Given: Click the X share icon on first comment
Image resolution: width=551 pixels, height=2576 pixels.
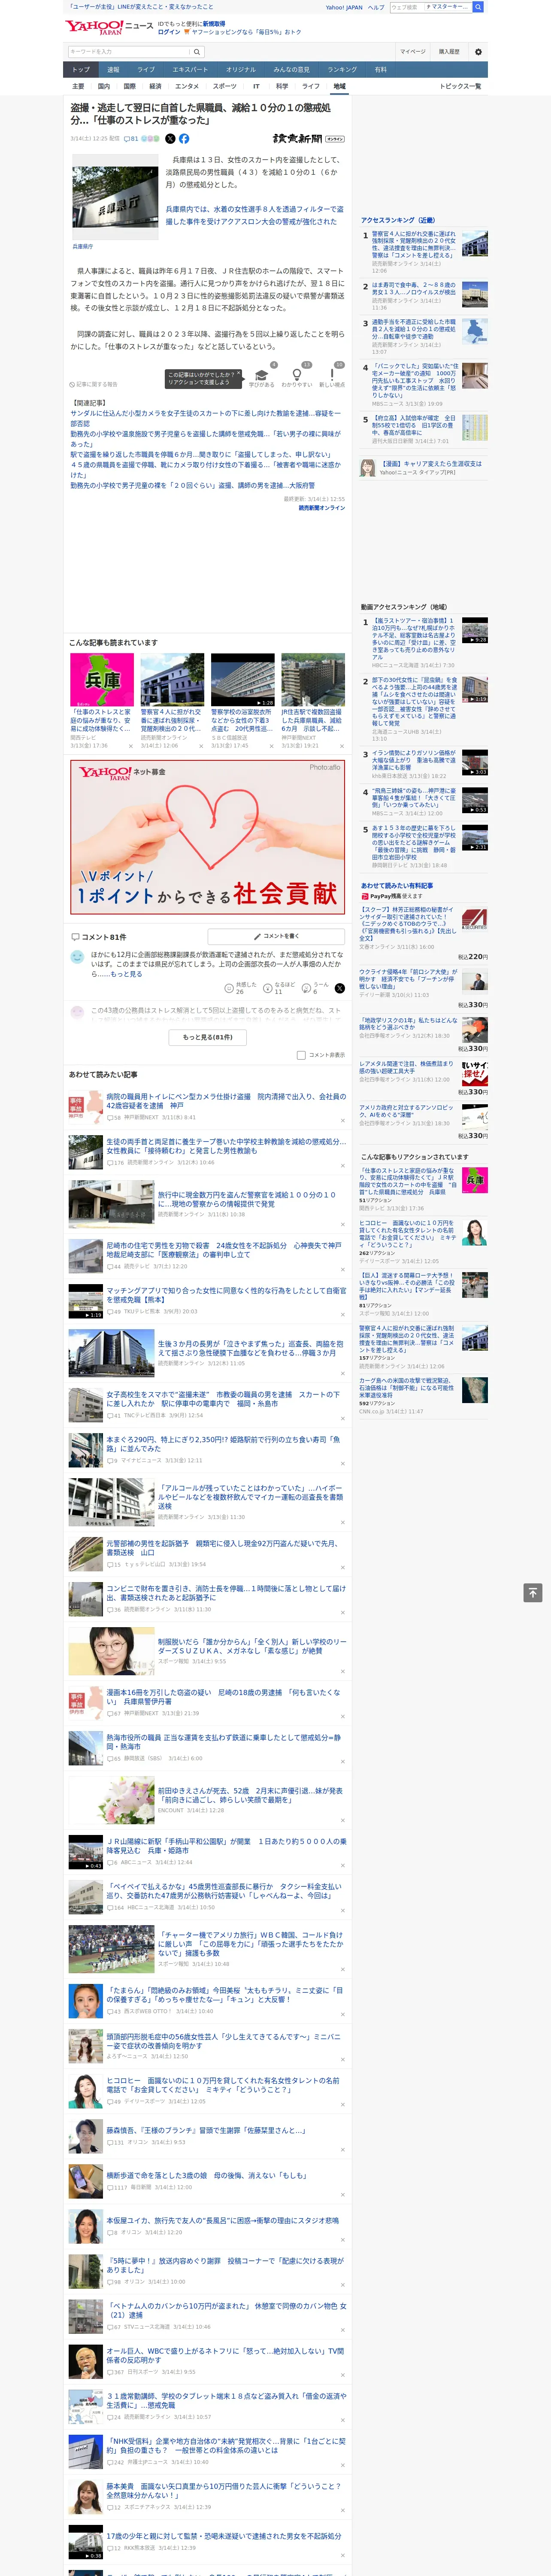Looking at the screenshot, I should point(340,988).
